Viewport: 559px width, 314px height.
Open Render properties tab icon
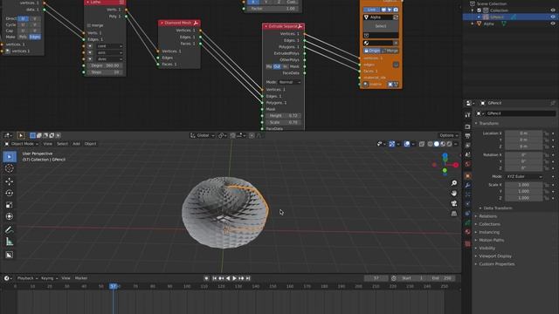tap(468, 126)
